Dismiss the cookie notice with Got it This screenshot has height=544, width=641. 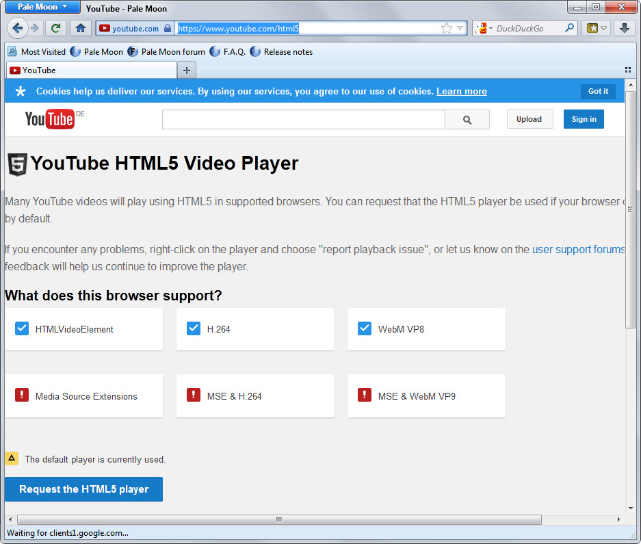point(598,91)
